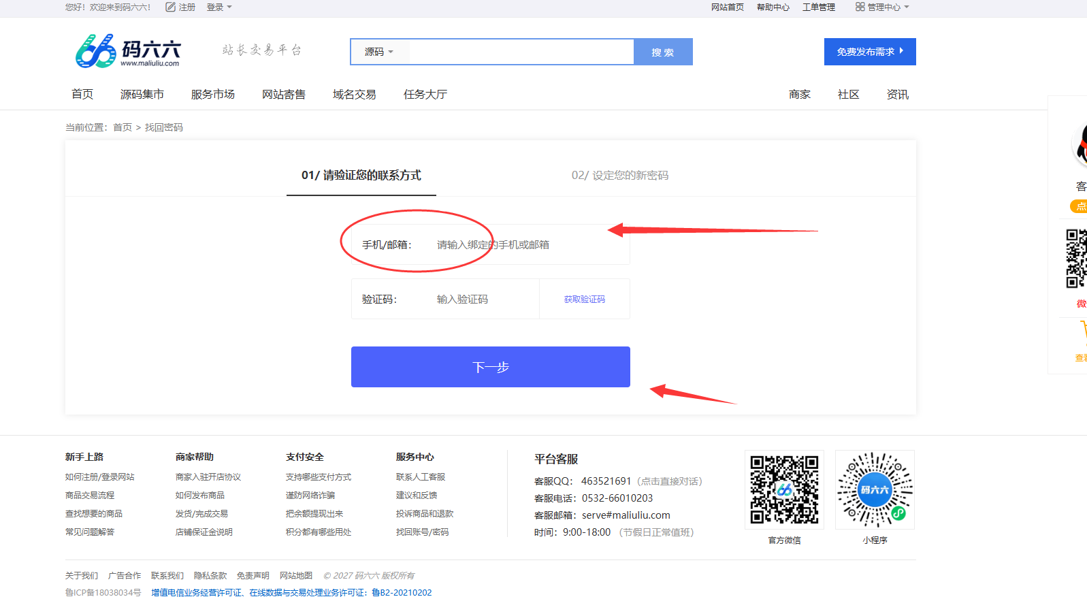
Task: Click the 管理中心 grid icon
Action: coord(860,7)
